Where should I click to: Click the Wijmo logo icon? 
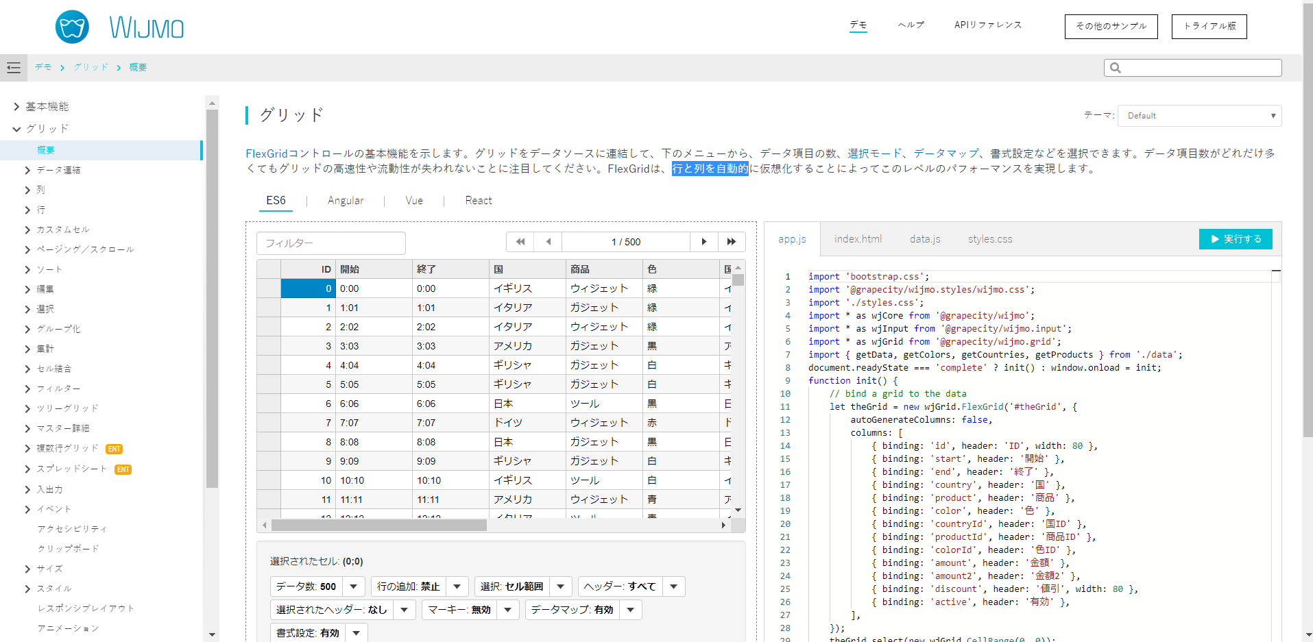[x=72, y=27]
